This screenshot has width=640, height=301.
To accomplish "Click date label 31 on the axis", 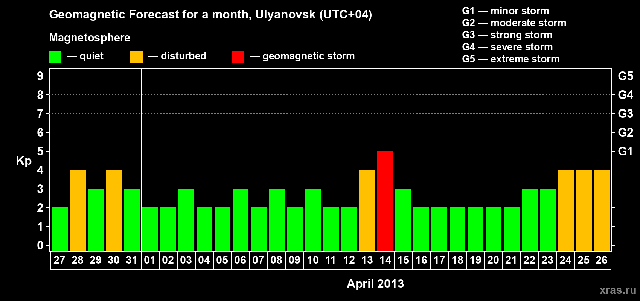I will 132,260.
